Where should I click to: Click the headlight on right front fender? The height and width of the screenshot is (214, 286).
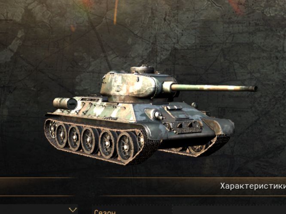[x=195, y=105]
